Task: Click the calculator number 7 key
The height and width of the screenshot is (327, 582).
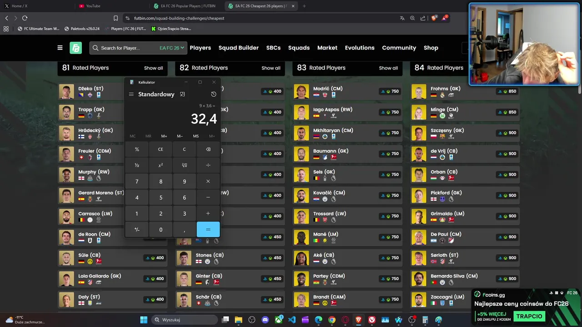Action: point(137,181)
